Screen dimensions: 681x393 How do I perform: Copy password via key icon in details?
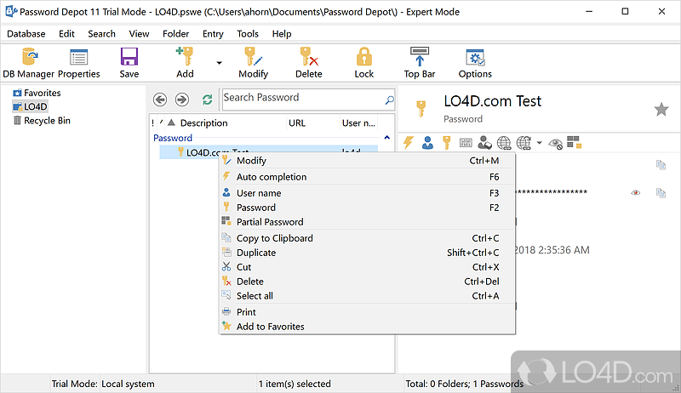point(446,143)
